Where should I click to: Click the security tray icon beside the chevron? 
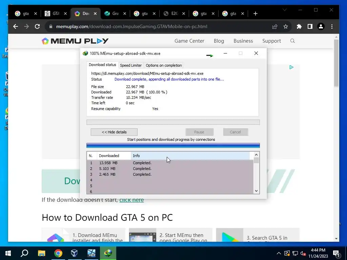[x=287, y=253]
